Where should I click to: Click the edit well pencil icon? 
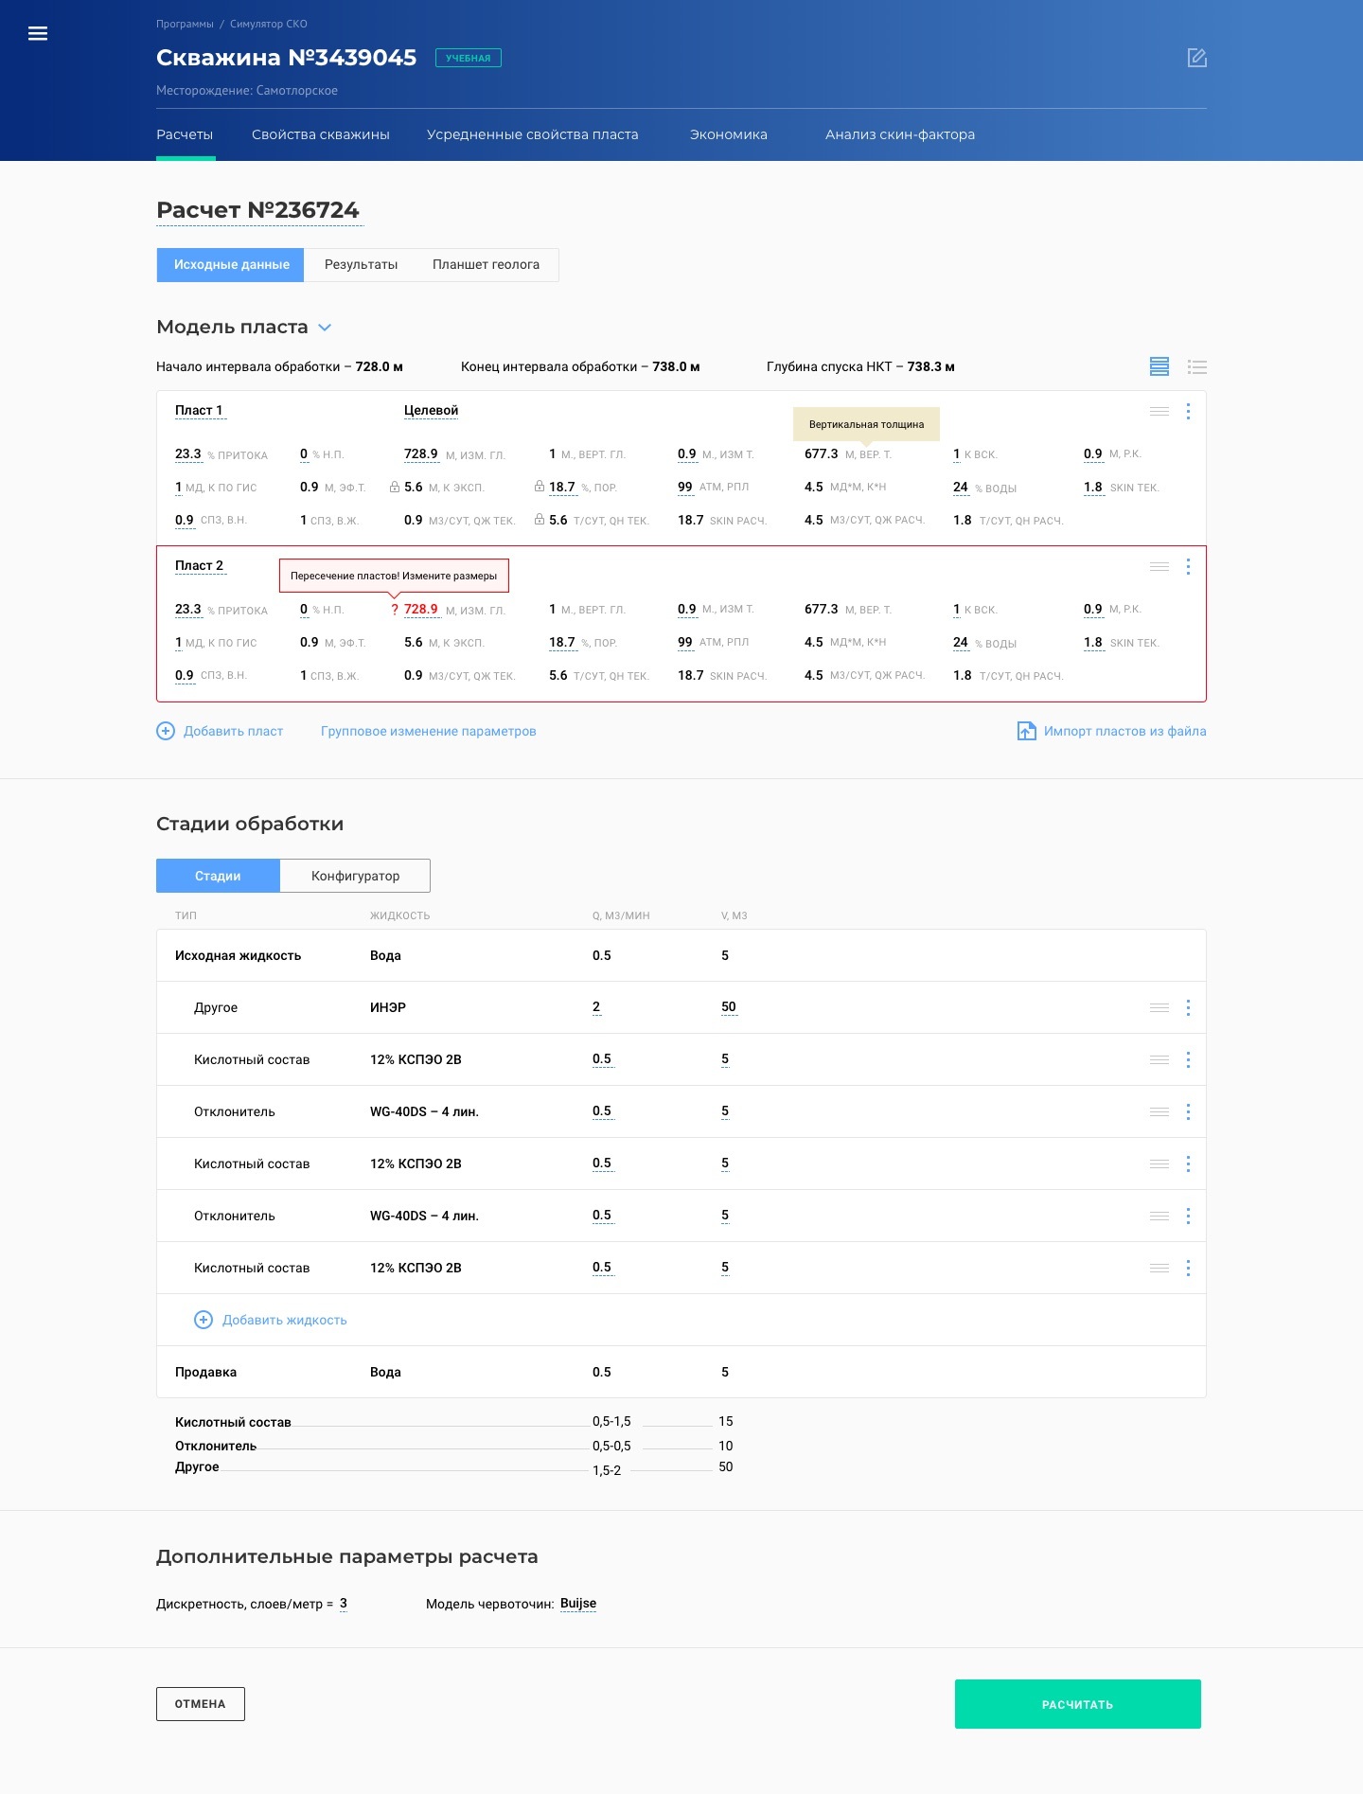pos(1196,58)
